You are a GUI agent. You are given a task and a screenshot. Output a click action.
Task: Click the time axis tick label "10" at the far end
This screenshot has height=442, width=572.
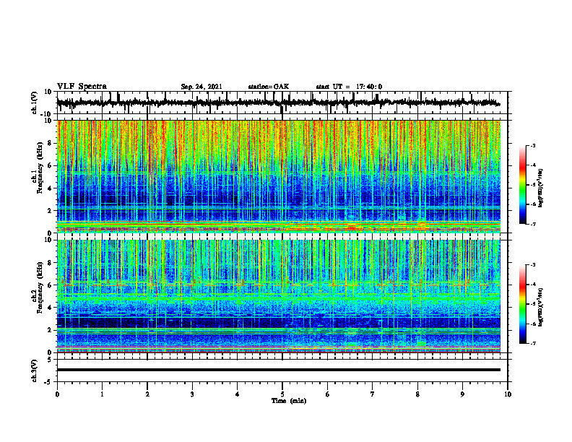pos(508,394)
